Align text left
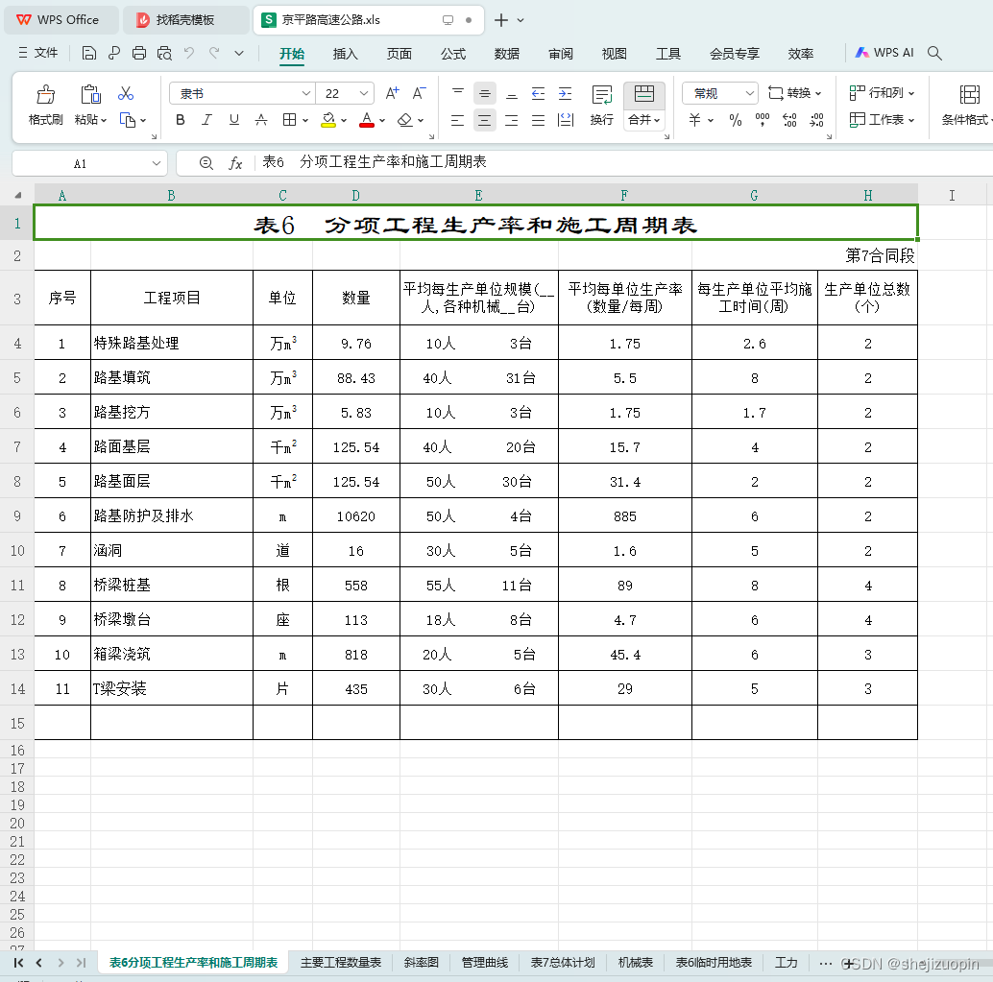993x982 pixels. [458, 120]
